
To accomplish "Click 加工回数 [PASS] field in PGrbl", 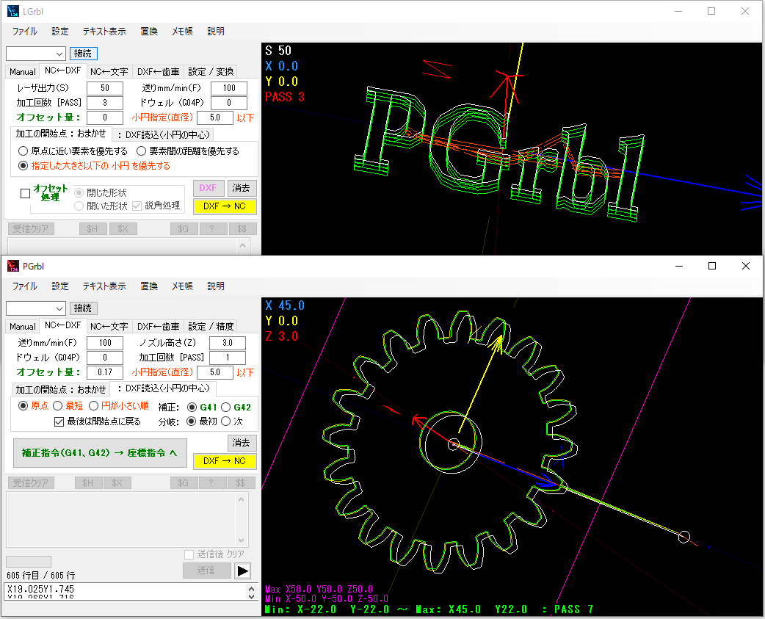I will (x=228, y=358).
